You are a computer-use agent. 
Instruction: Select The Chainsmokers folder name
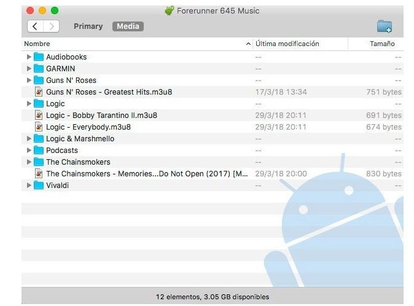[x=78, y=162]
